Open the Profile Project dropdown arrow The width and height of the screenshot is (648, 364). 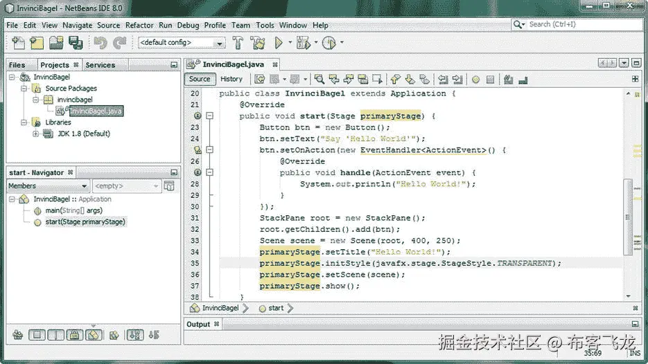pyautogui.click(x=342, y=42)
